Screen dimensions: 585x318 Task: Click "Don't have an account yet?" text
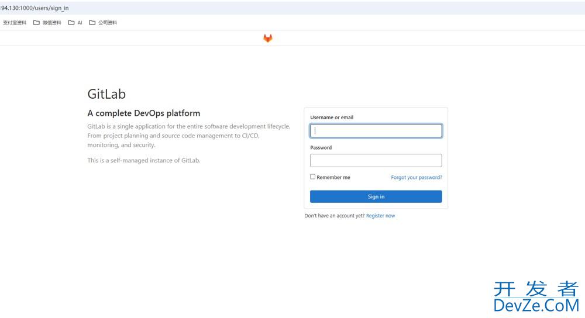pos(334,216)
